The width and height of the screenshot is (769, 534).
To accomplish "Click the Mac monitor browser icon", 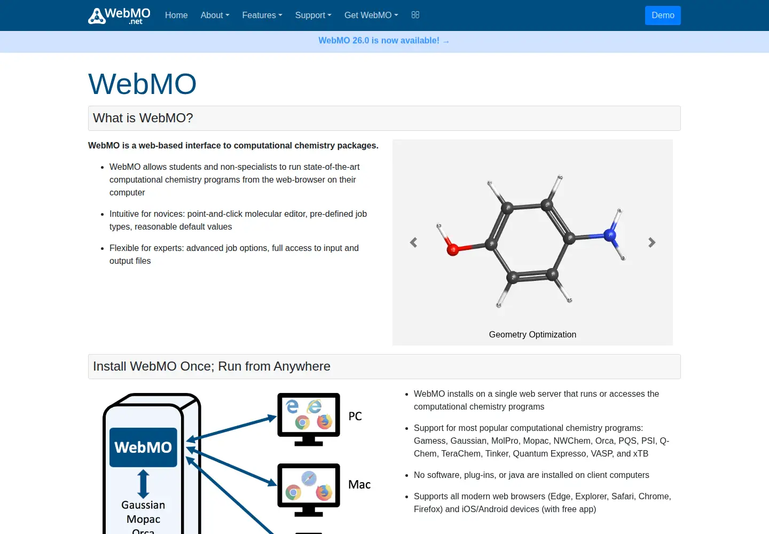I will click(x=309, y=490).
